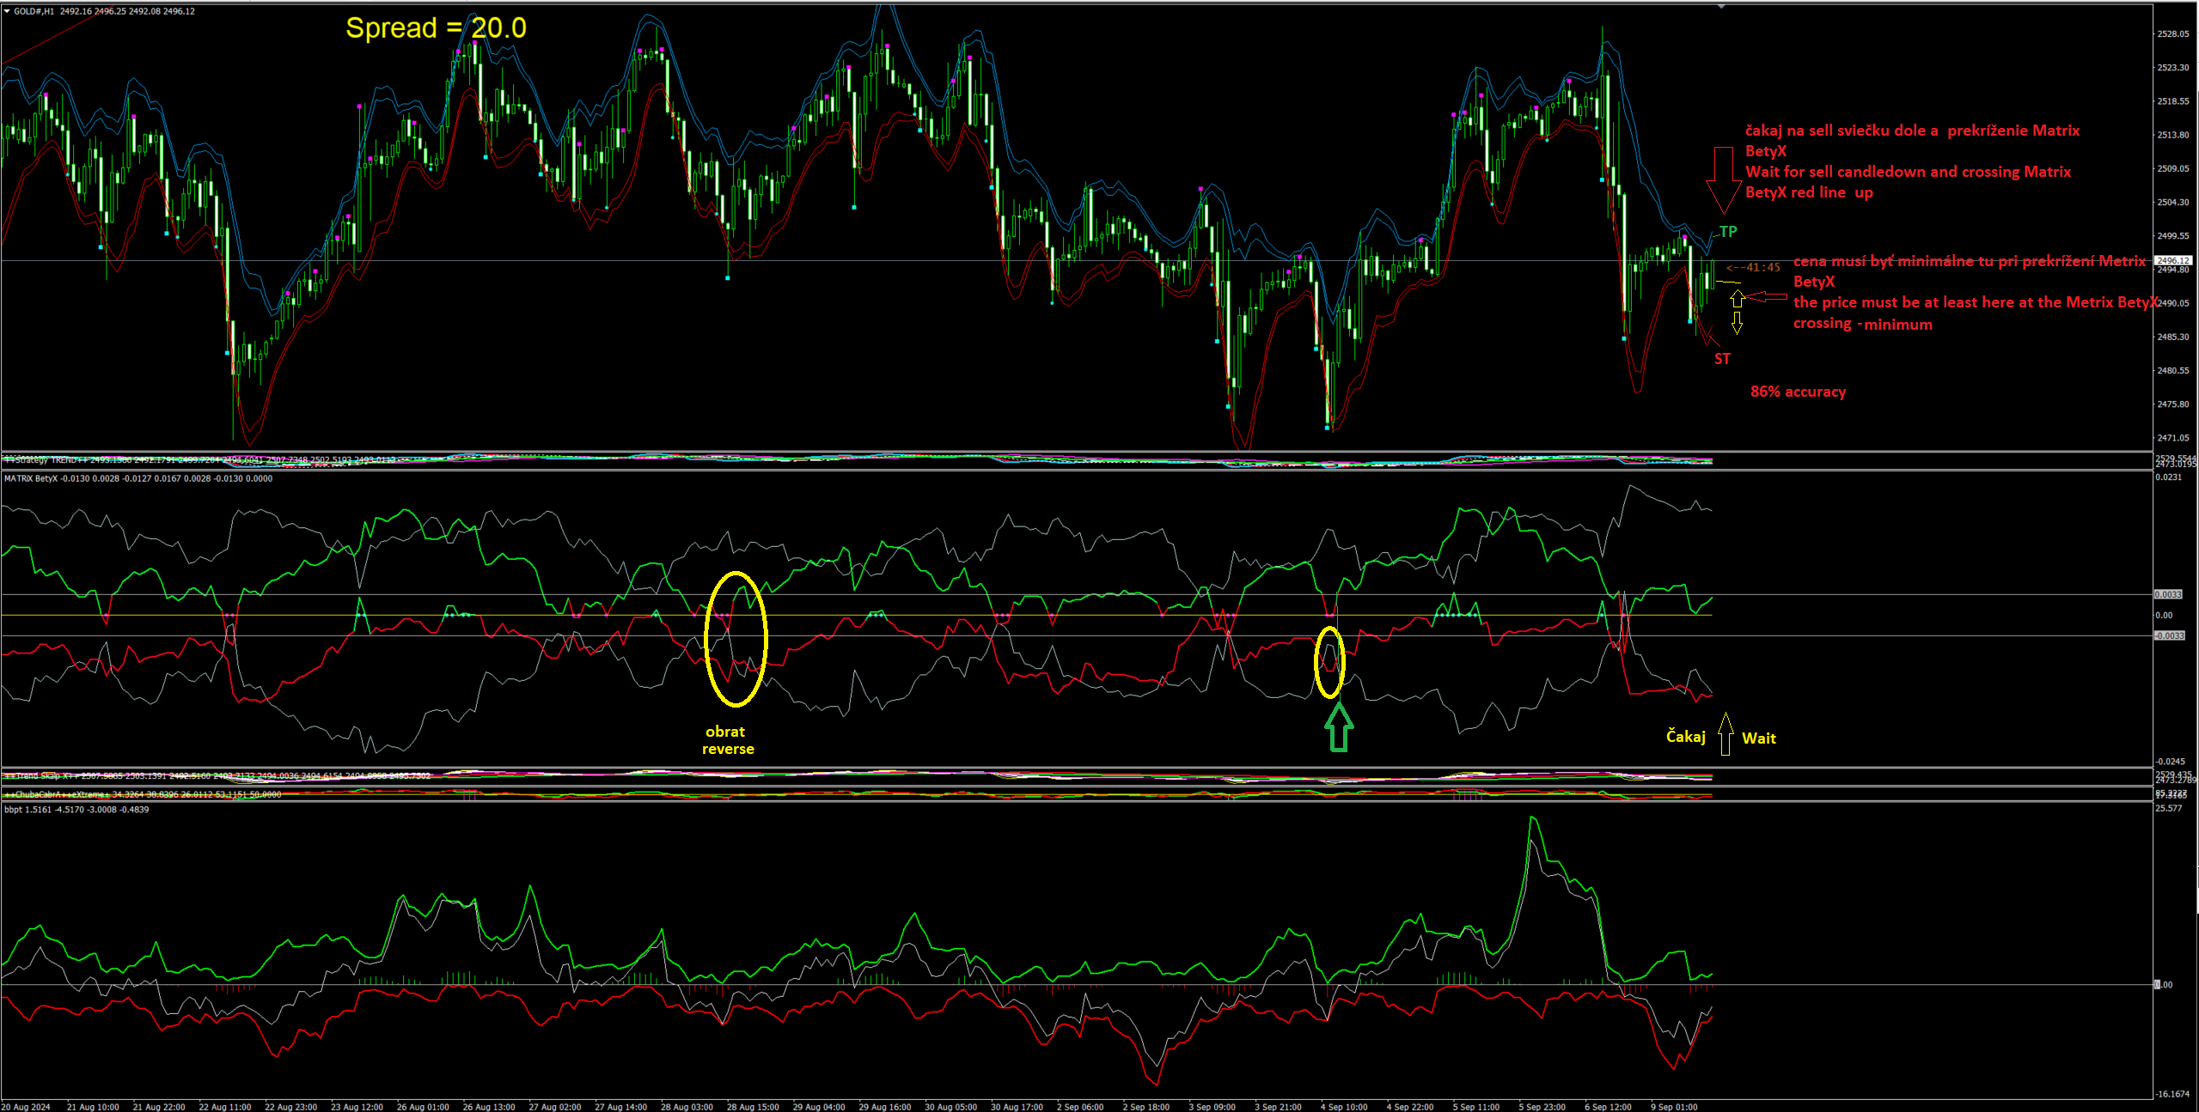
Task: Select the red ST label
Action: tap(1722, 359)
